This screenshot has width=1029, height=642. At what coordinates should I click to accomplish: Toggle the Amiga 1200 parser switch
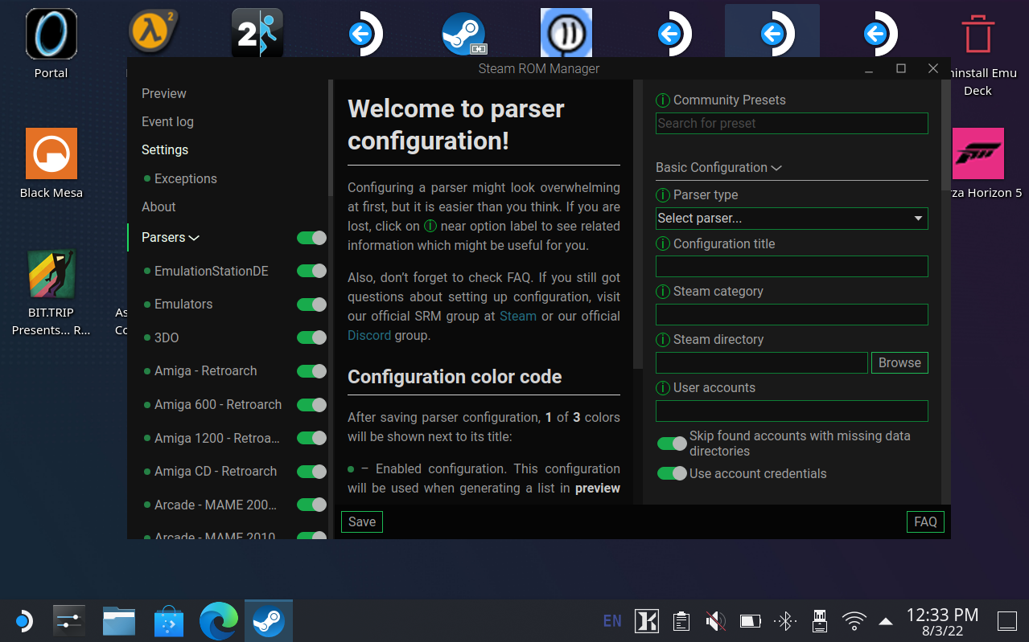point(312,438)
